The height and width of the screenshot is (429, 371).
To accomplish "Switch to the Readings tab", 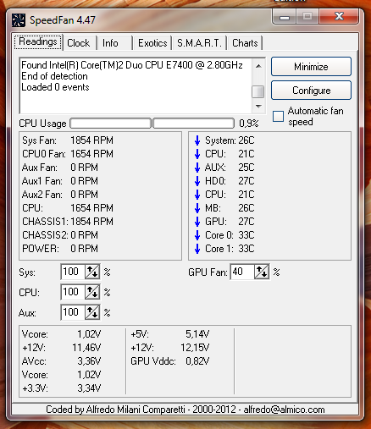I will tap(38, 41).
